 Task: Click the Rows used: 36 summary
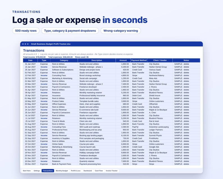[82, 57]
